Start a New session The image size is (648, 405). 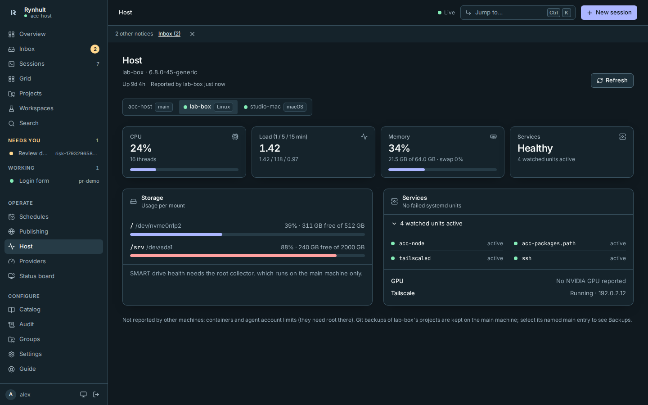pos(609,13)
